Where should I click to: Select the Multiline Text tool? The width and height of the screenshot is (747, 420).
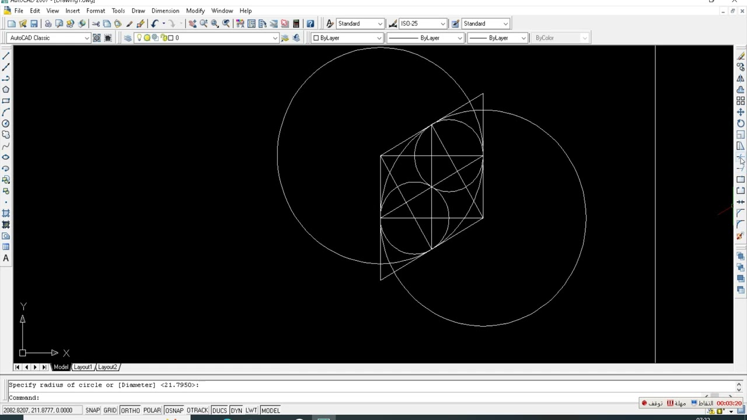[x=6, y=258]
